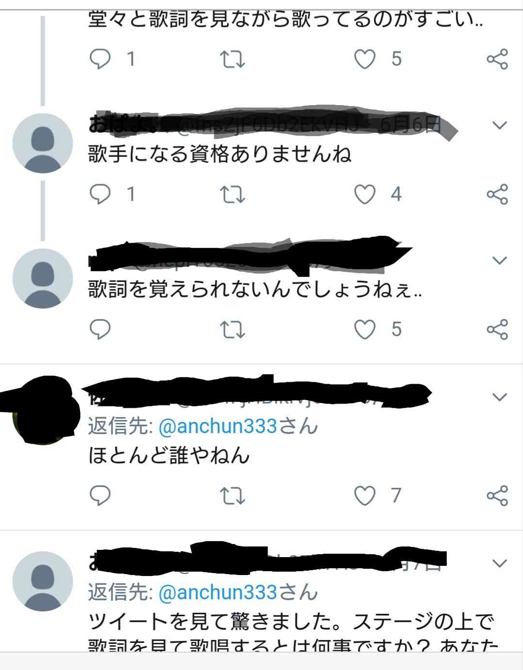Open dropdown menu on 歌手になる資格 tweet
This screenshot has height=670, width=523.
[499, 125]
